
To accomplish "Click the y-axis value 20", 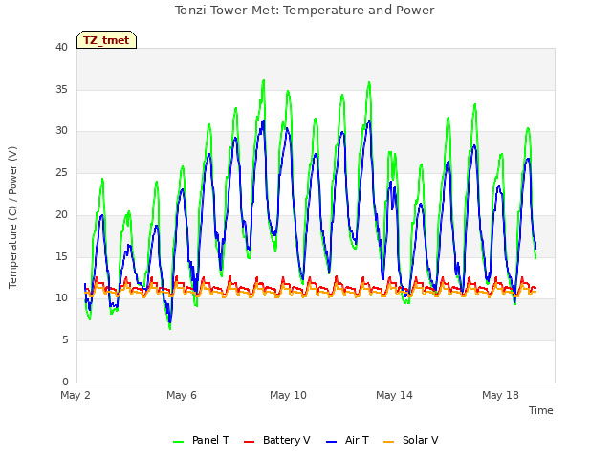I will pos(61,214).
